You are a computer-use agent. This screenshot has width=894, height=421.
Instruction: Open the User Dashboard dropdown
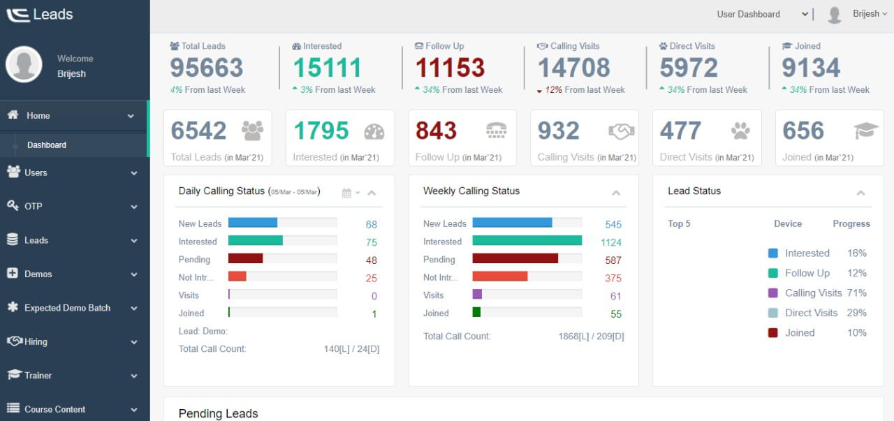pos(761,13)
